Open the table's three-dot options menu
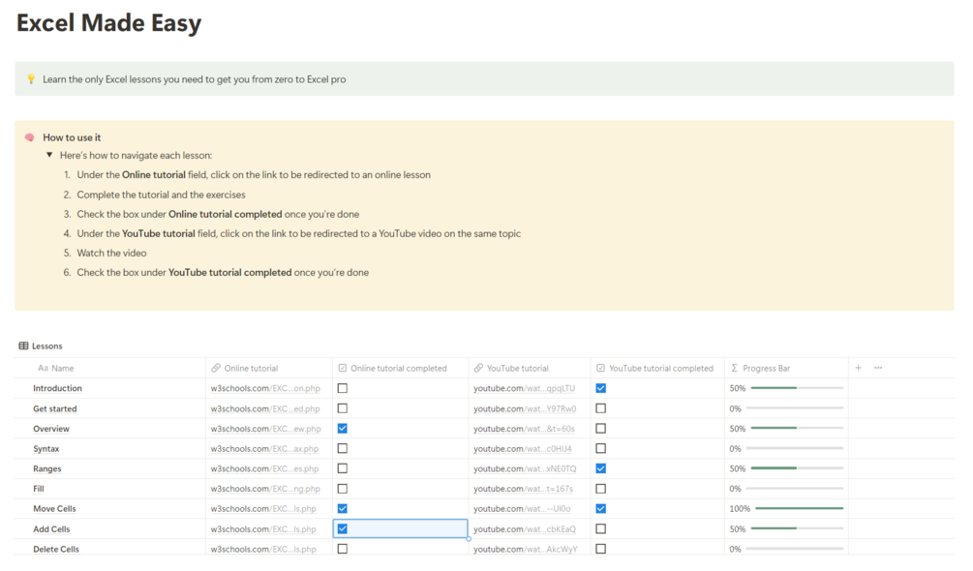 click(878, 368)
